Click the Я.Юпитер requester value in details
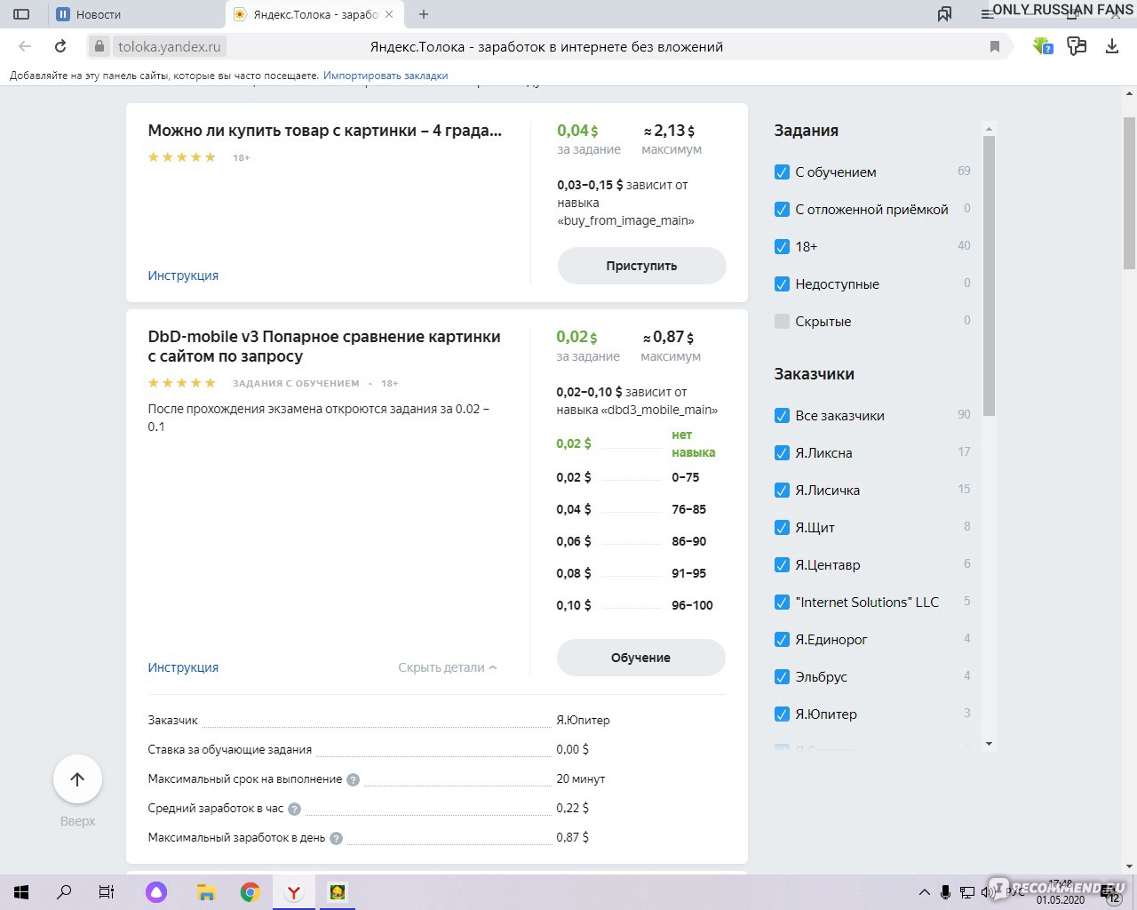The width and height of the screenshot is (1137, 910). pos(583,720)
